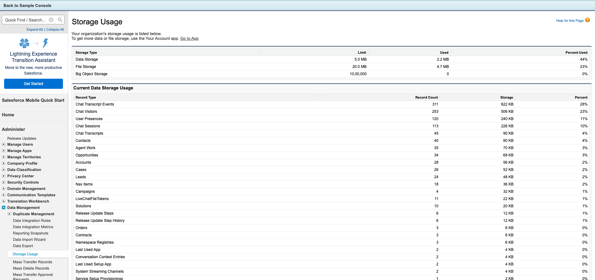Click the Expand All link
Viewport: 595px width, 280px height.
click(x=34, y=29)
